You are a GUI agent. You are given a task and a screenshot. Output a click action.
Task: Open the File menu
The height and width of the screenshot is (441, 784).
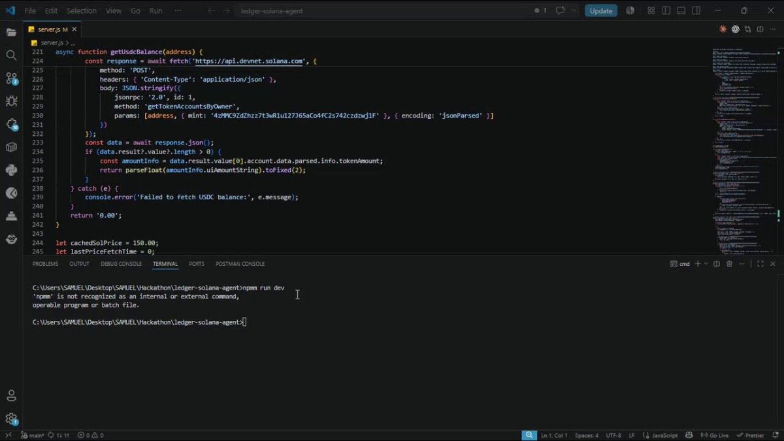tap(30, 10)
